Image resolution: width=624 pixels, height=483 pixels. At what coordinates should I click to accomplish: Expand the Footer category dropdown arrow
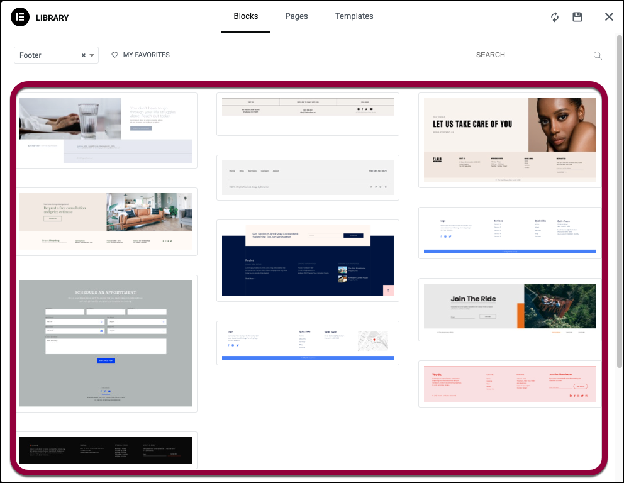pyautogui.click(x=92, y=55)
